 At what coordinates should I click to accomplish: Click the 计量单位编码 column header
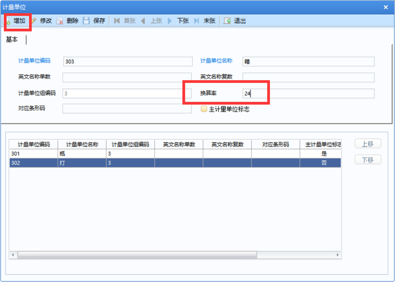[34, 144]
